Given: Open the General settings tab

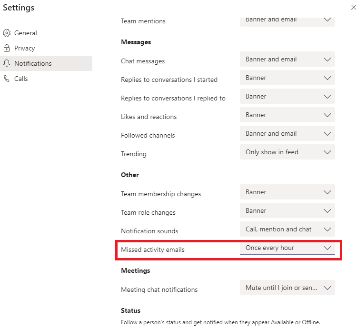Looking at the screenshot, I should (x=25, y=33).
